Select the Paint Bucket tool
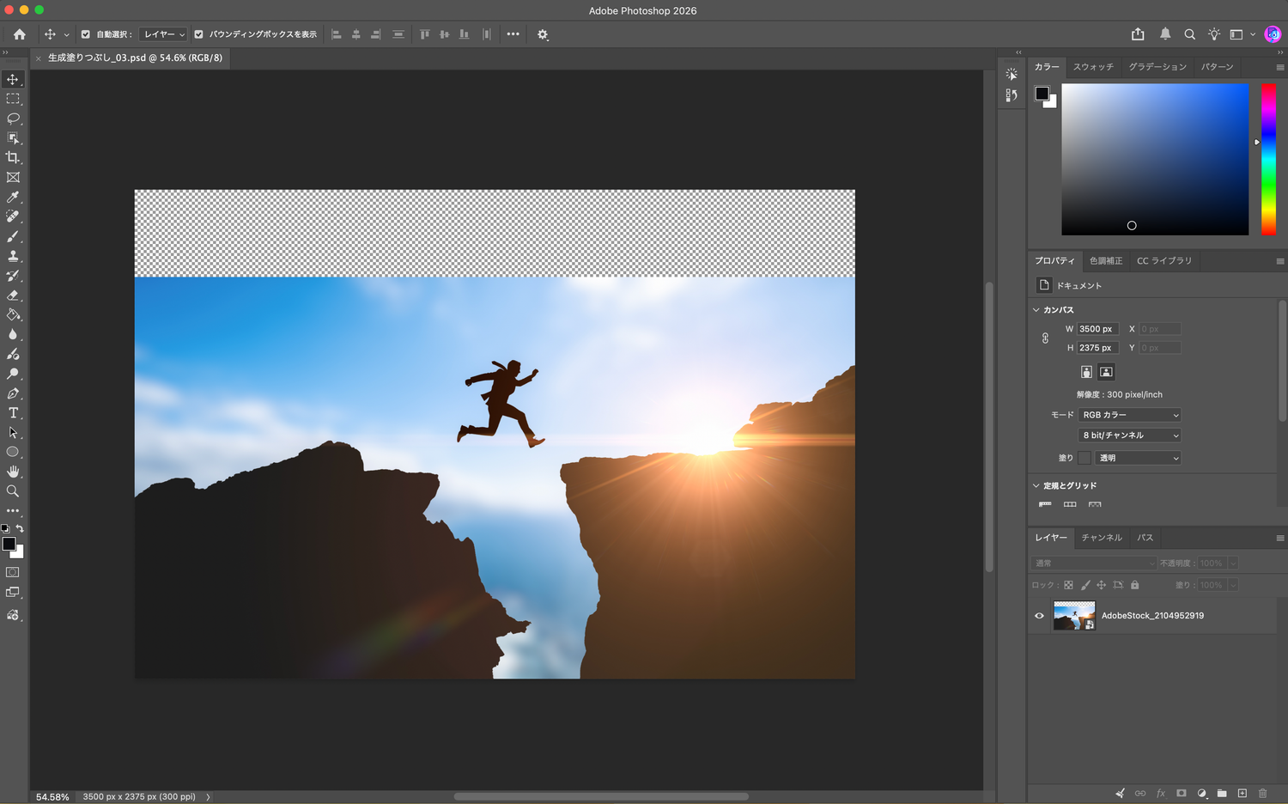Screen dimensions: 1288x804 (13, 314)
